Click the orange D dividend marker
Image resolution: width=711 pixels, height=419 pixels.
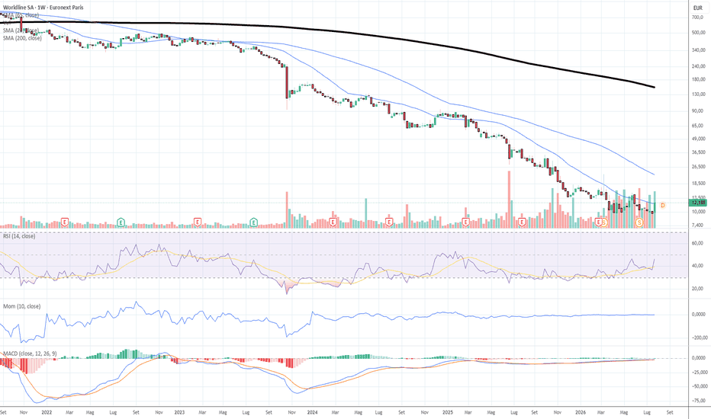pos(662,206)
